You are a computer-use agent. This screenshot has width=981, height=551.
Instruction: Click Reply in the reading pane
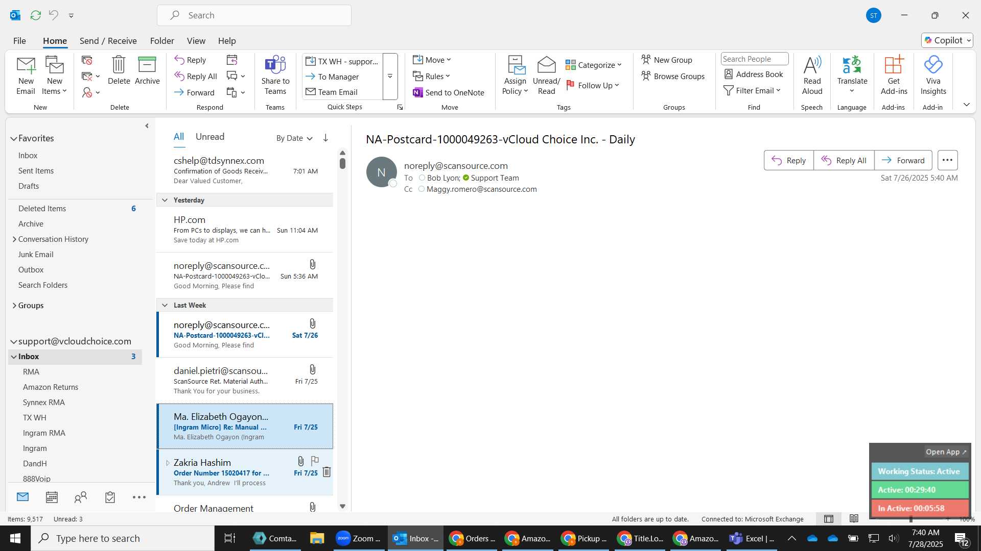coord(788,160)
